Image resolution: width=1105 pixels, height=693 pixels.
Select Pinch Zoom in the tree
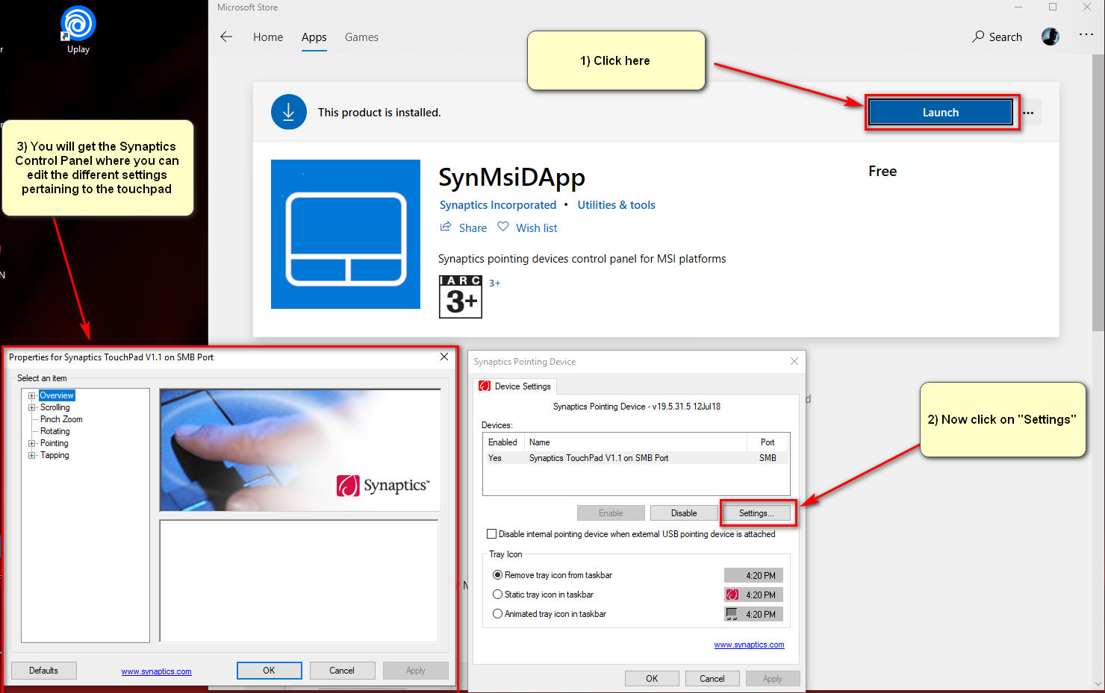click(x=61, y=419)
